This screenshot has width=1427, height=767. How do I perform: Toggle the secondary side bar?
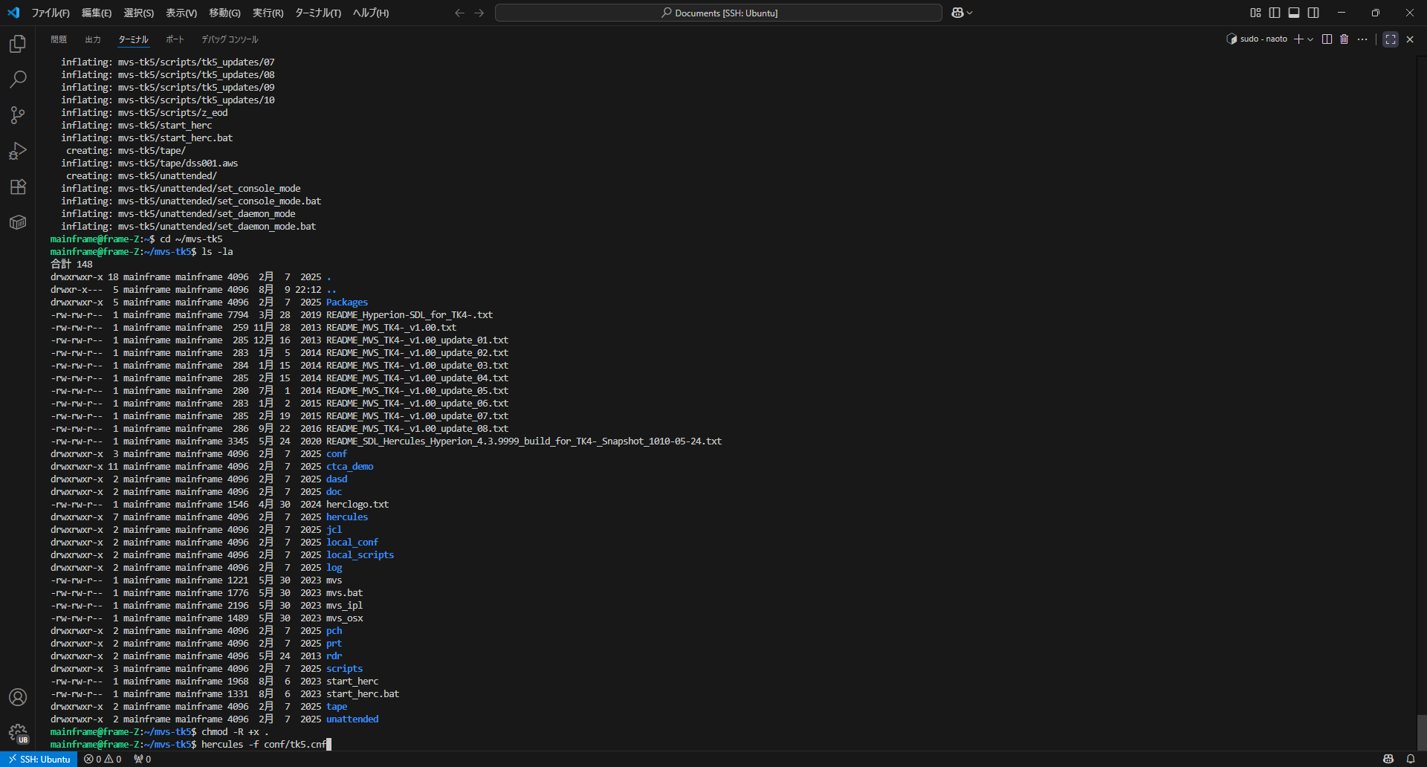[x=1313, y=13]
